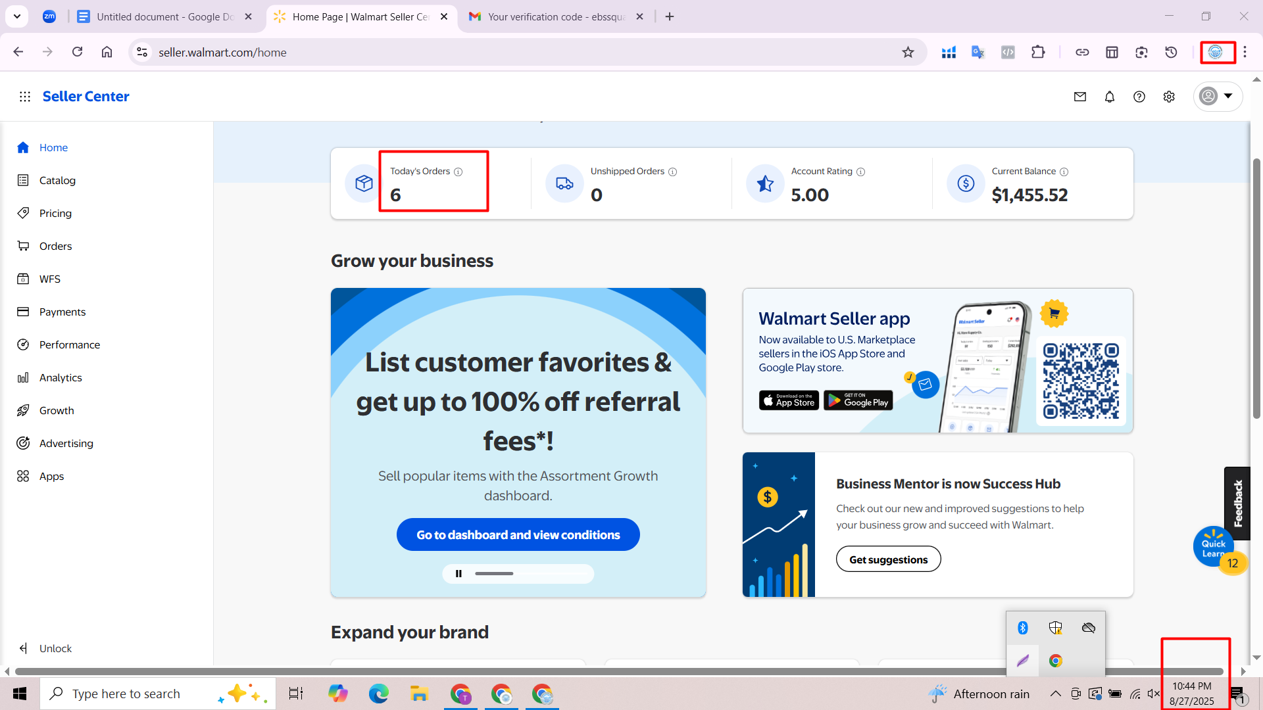The width and height of the screenshot is (1263, 710).
Task: Click Go to dashboard and view conditions
Action: click(x=518, y=534)
